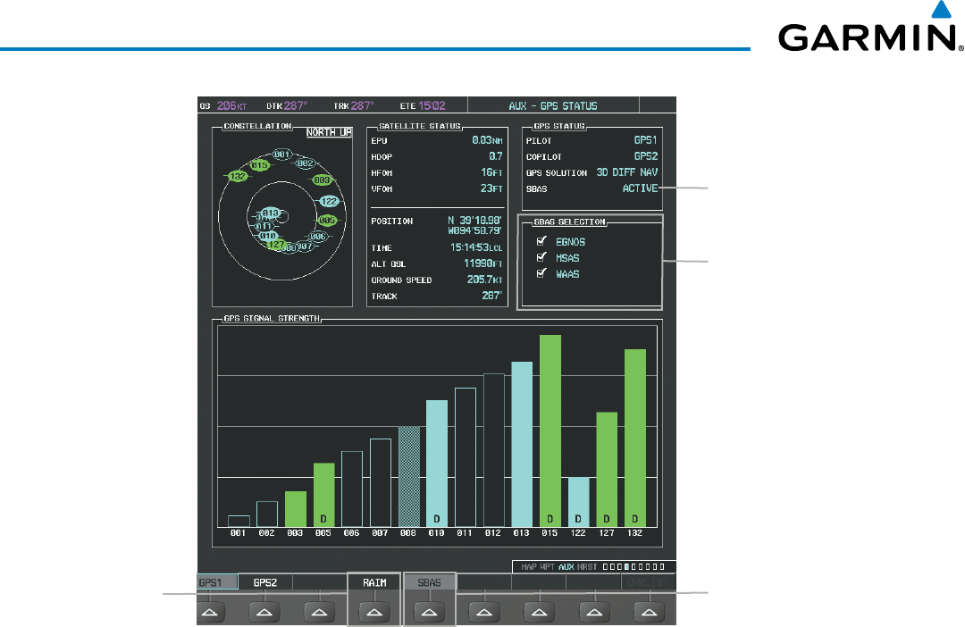Click the NORTH UP orientation label
The height and width of the screenshot is (627, 965).
pyautogui.click(x=329, y=132)
